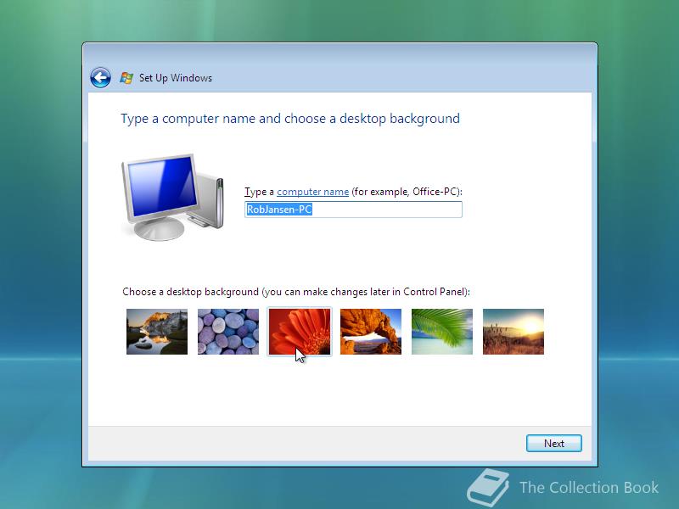Select the red flower desktop background
The image size is (679, 509).
pyautogui.click(x=300, y=332)
